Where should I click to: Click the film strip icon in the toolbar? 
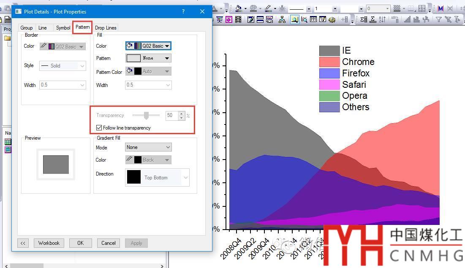tap(238, 19)
